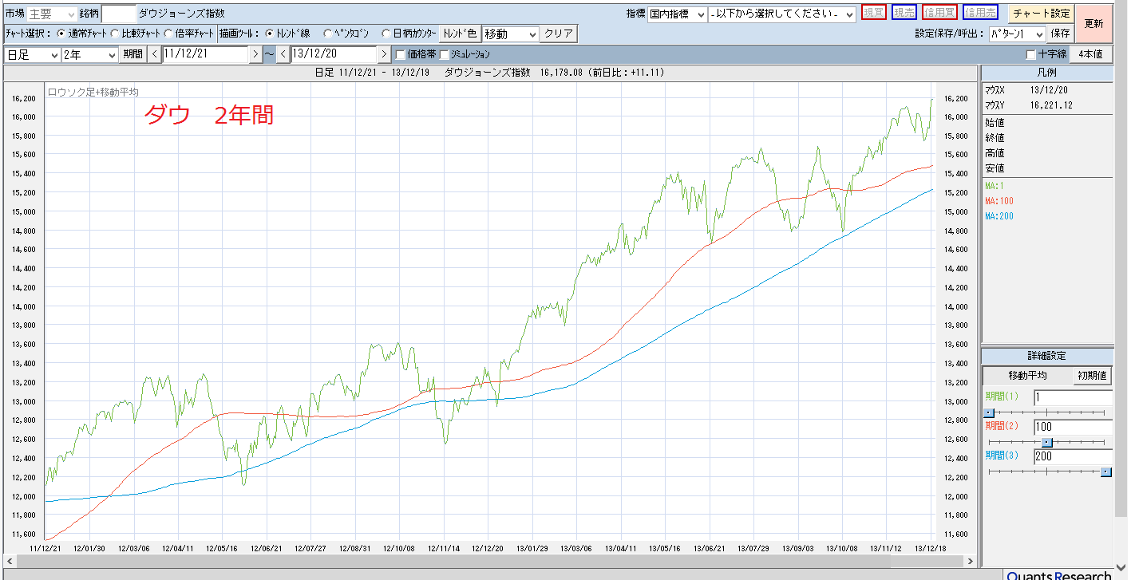Select the トレンド線 drawing tool
This screenshot has height=580, width=1131.
coord(269,34)
